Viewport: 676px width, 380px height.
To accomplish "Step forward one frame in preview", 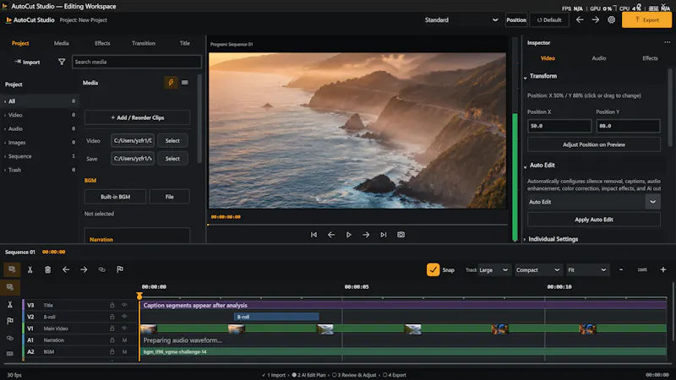I will [366, 235].
